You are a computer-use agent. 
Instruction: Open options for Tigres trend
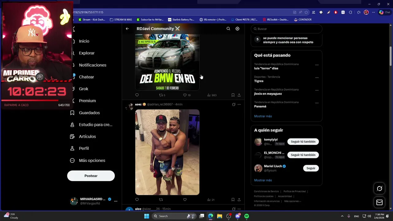point(317,78)
